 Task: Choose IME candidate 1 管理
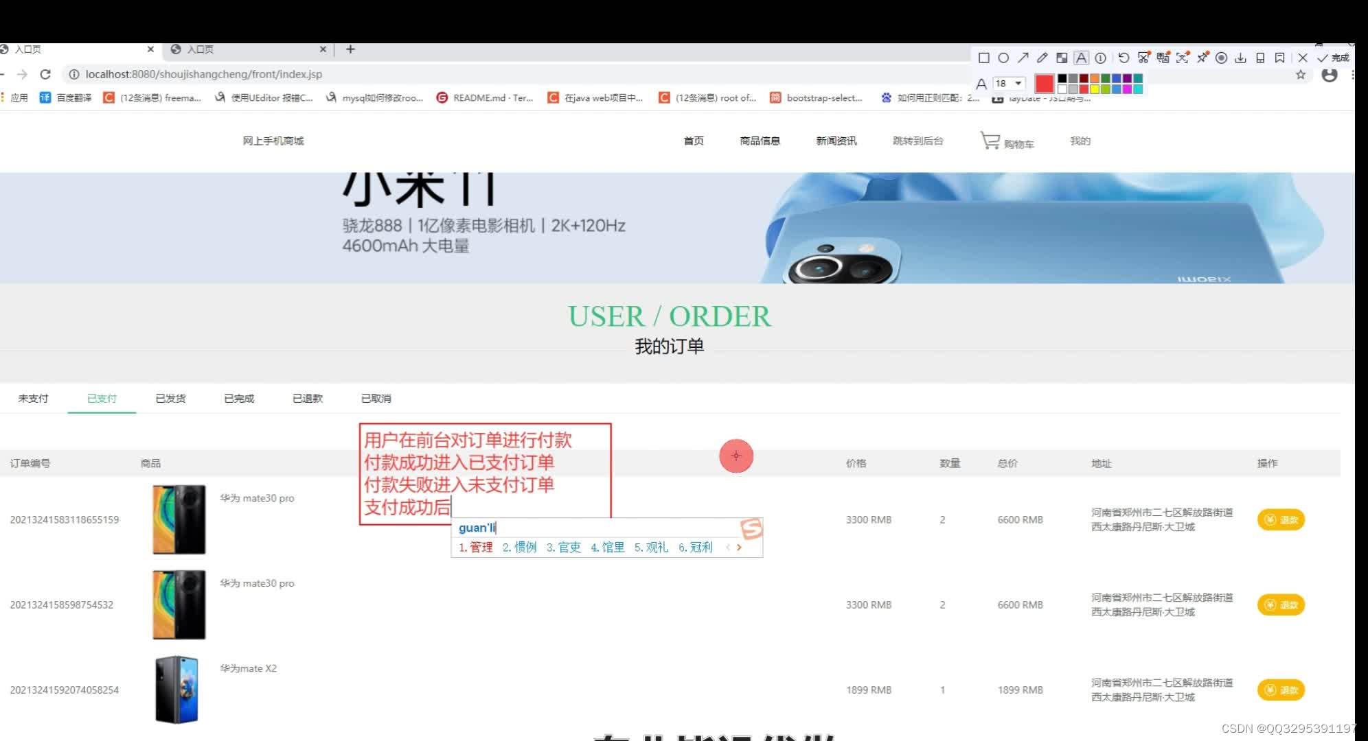476,547
